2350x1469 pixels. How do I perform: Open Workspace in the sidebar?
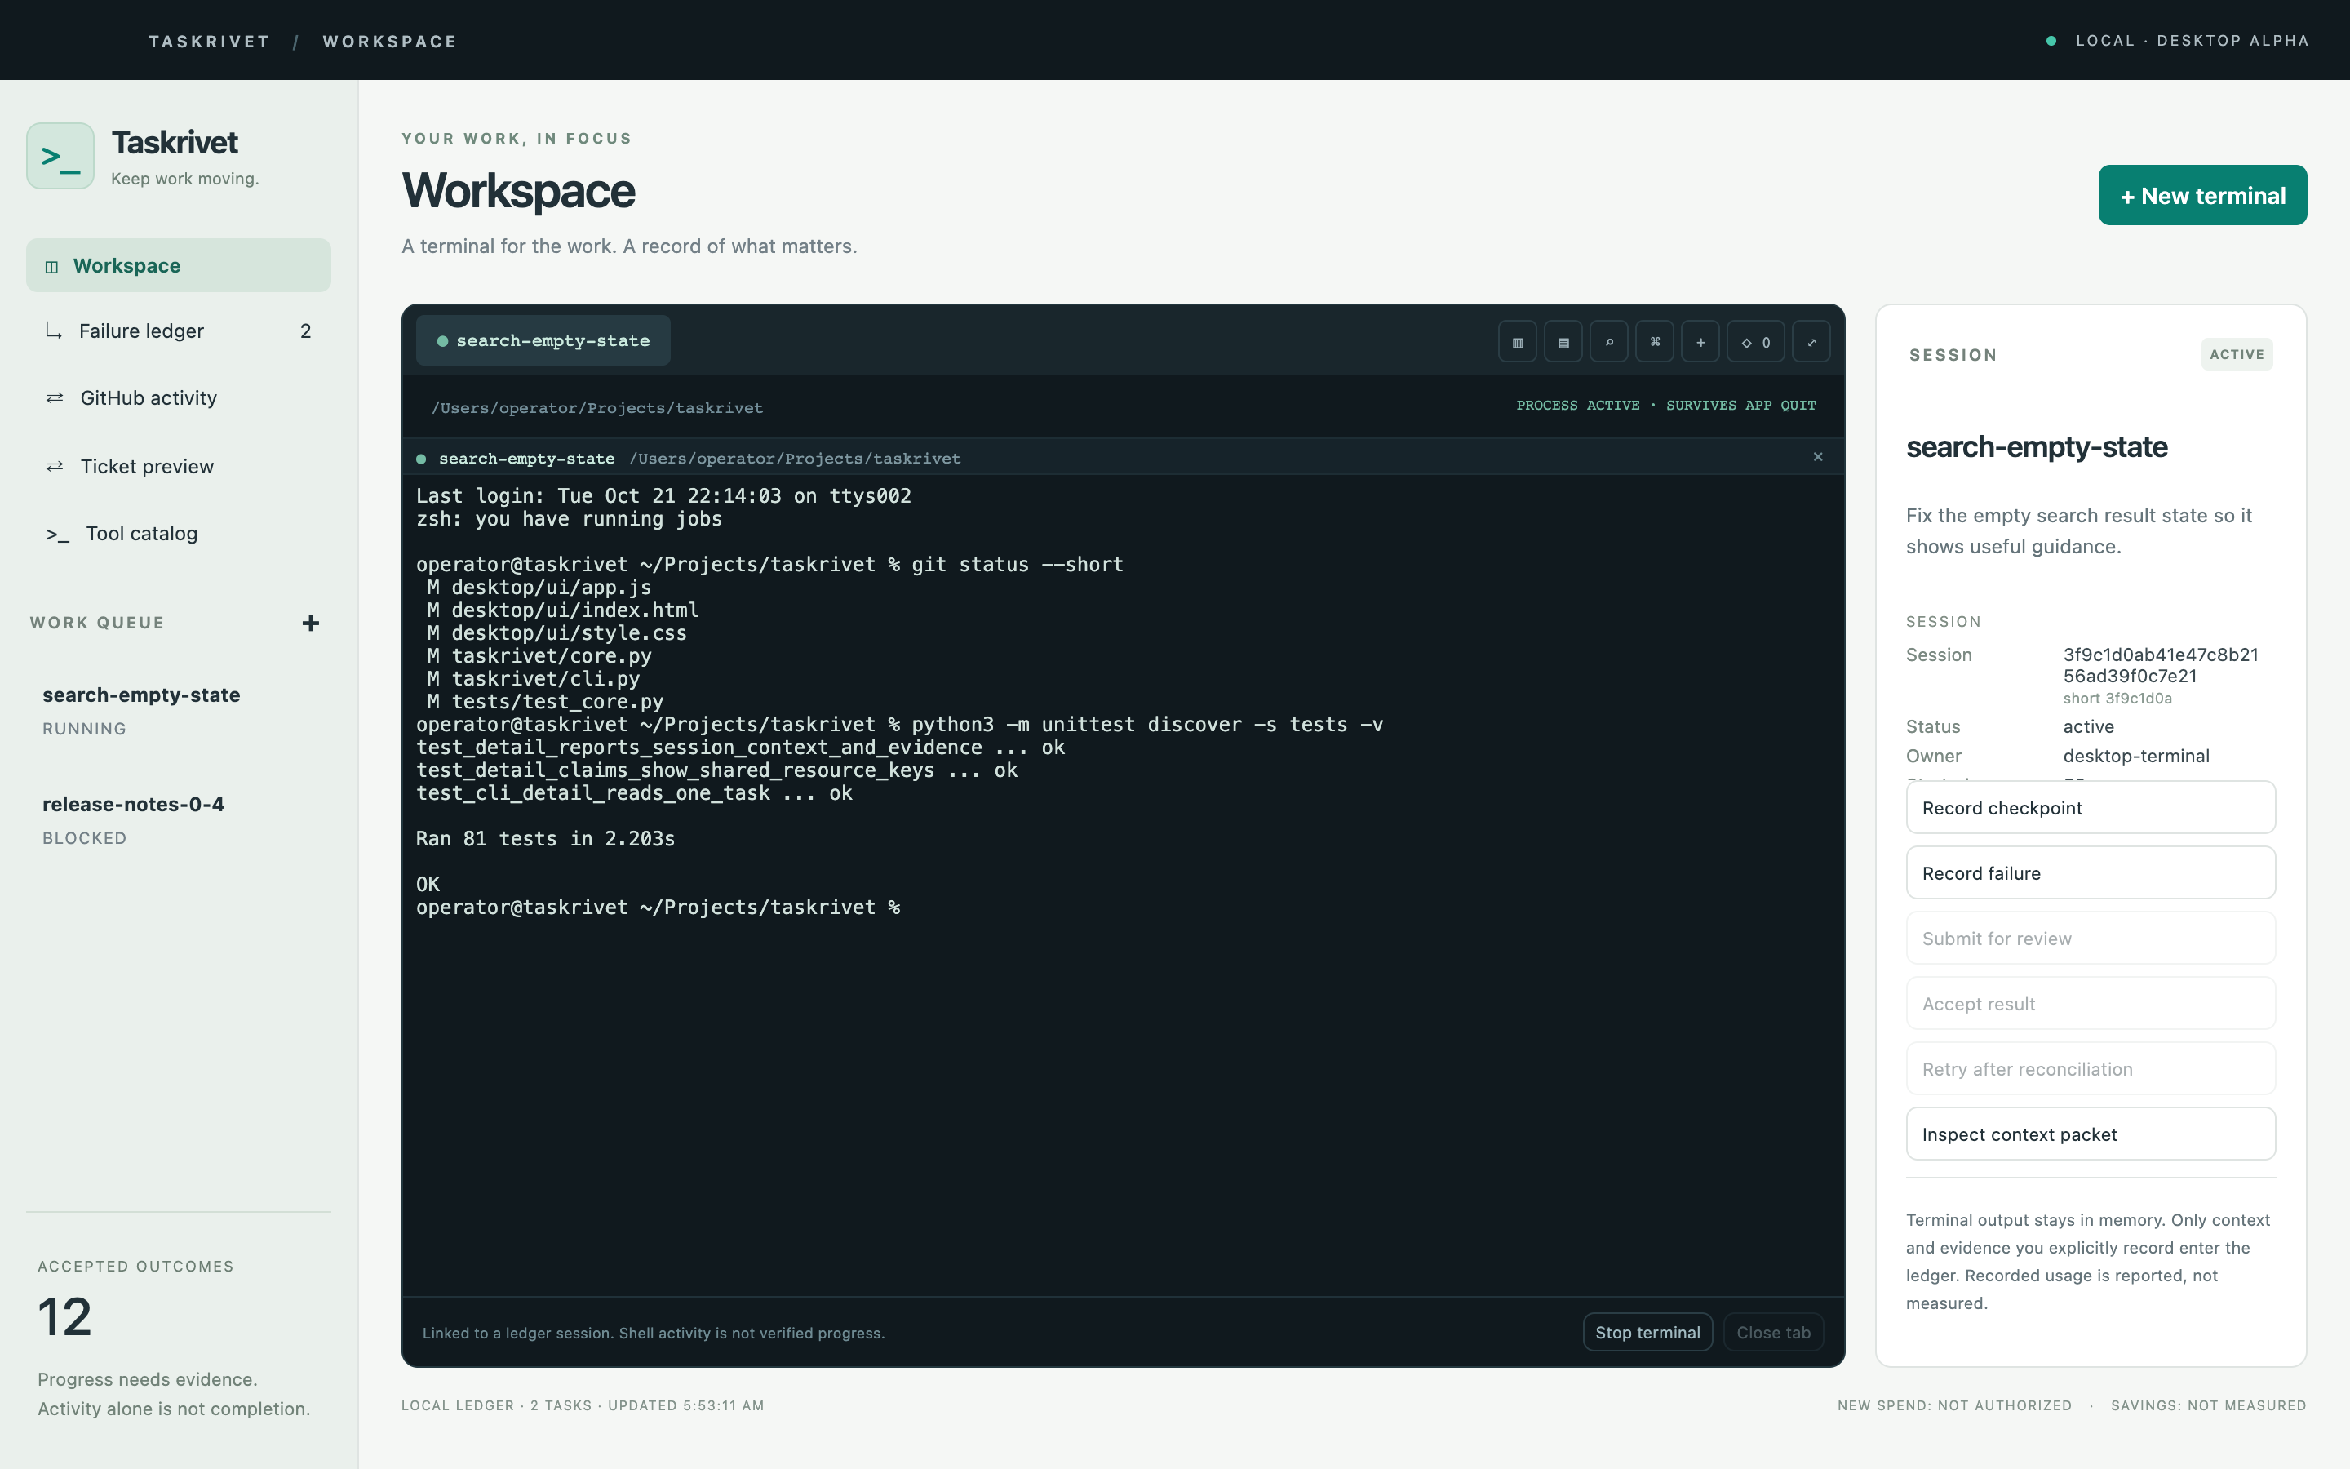(x=179, y=265)
